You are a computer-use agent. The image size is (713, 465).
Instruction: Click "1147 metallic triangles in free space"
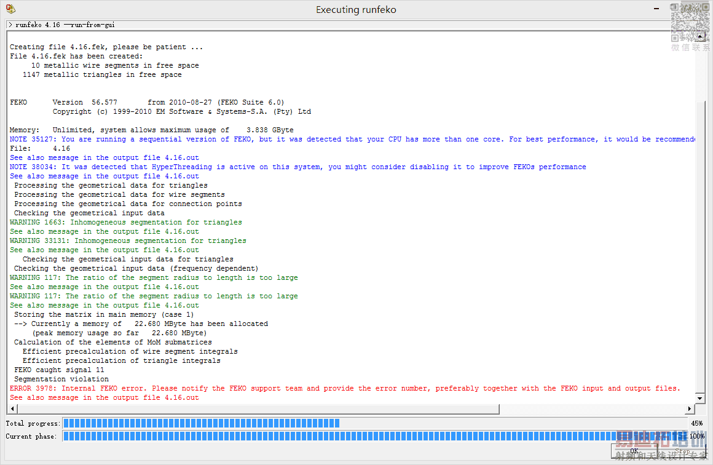(x=102, y=74)
